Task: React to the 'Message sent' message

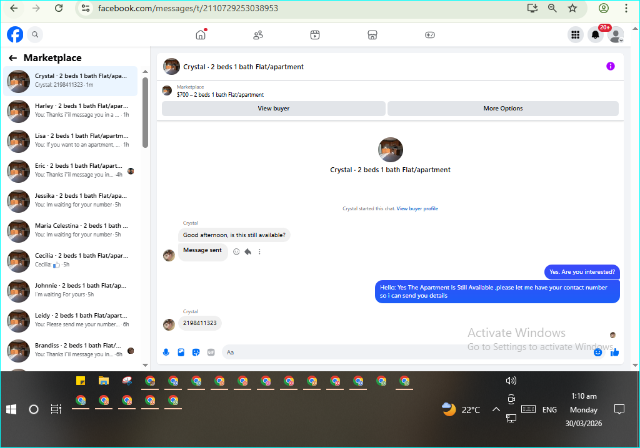Action: [x=236, y=251]
